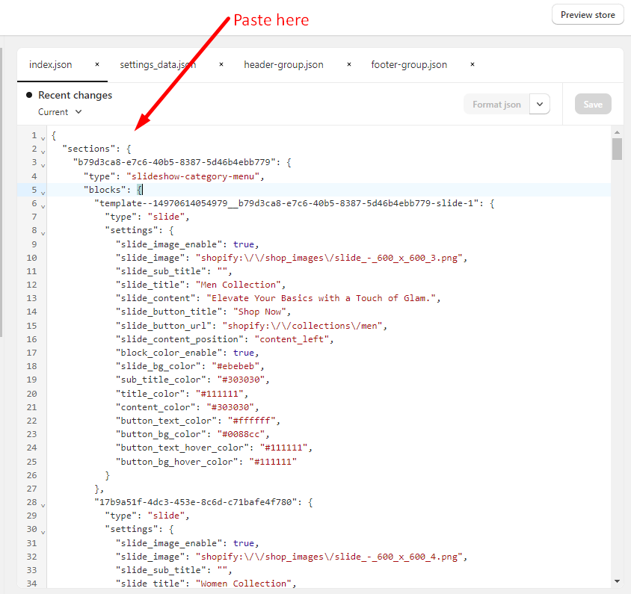The height and width of the screenshot is (594, 631).
Task: Close the footer-group.json tab
Action: pyautogui.click(x=473, y=64)
